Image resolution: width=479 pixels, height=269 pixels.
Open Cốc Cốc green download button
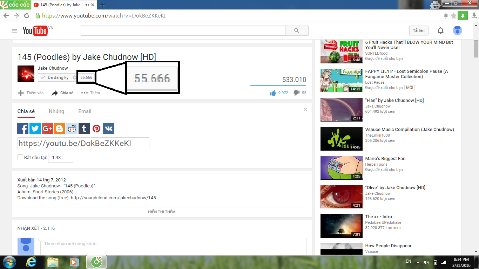coord(463,16)
